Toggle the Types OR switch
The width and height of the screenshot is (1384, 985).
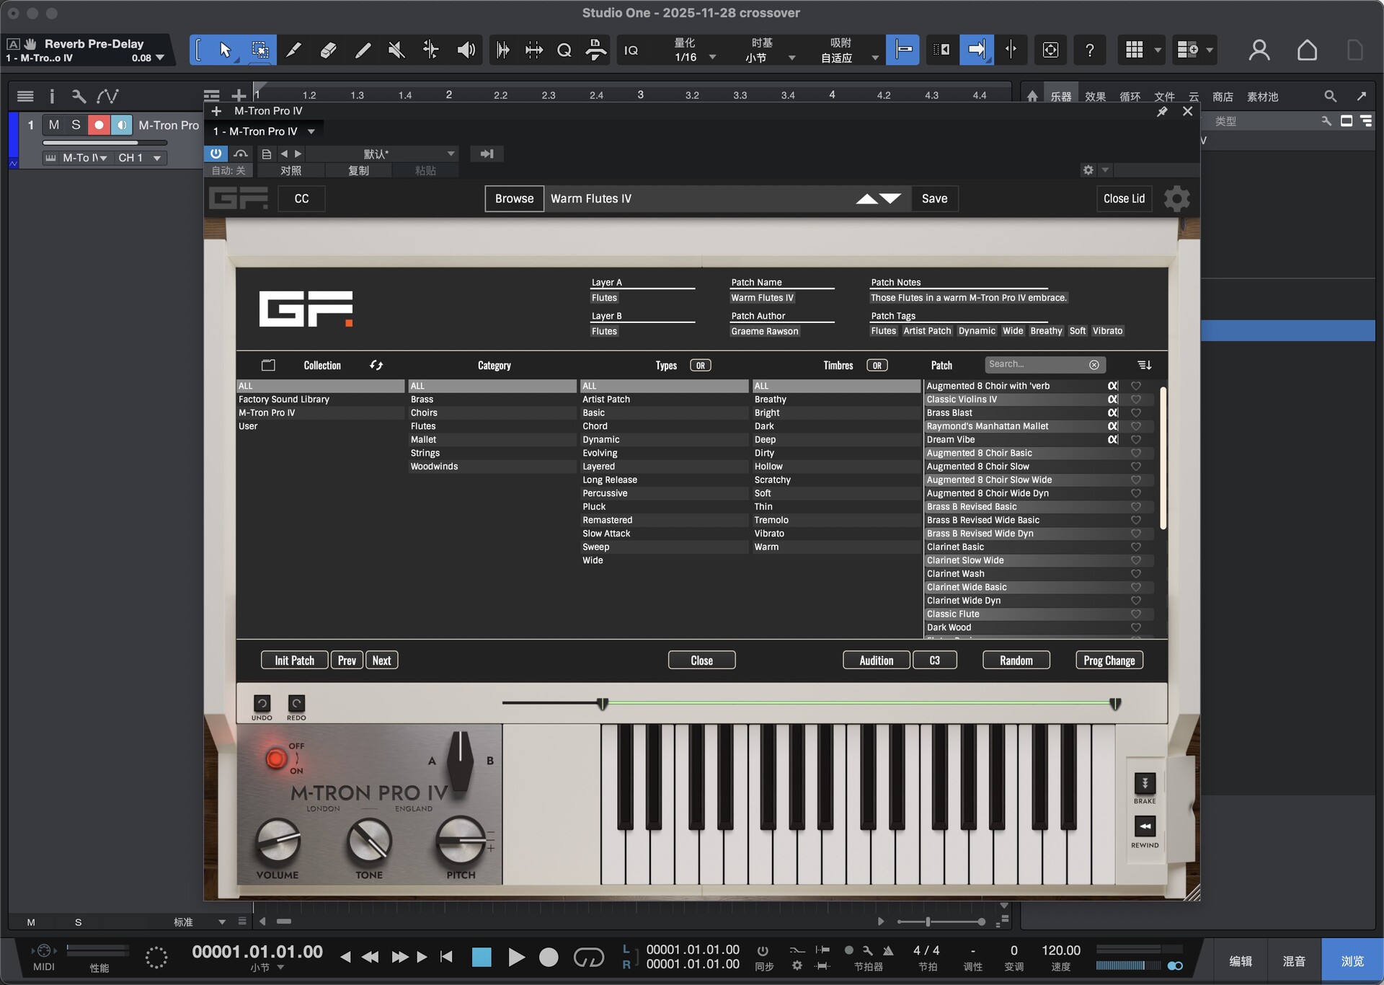pyautogui.click(x=700, y=366)
